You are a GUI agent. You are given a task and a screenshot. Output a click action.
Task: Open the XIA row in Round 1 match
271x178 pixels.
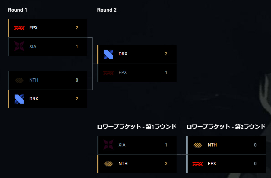(48, 47)
